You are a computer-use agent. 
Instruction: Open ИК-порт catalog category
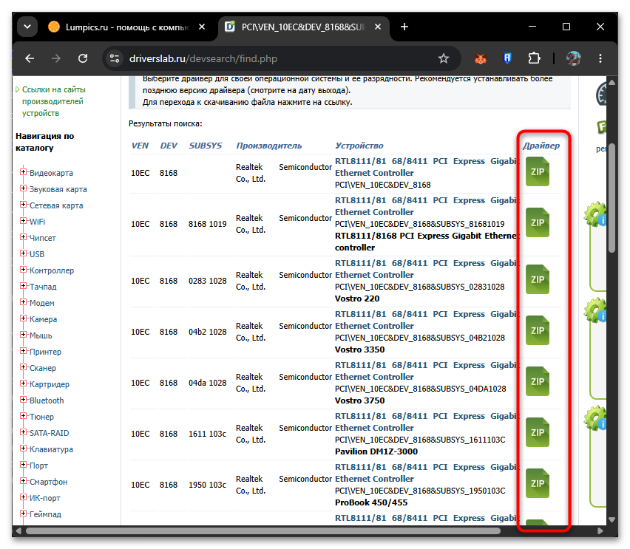point(45,498)
